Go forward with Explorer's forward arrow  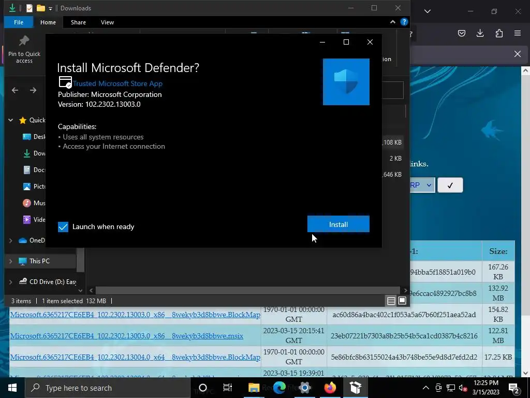click(33, 90)
